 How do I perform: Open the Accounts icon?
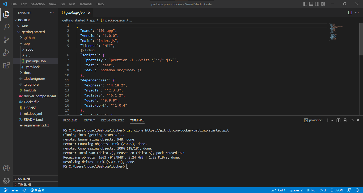(6, 168)
